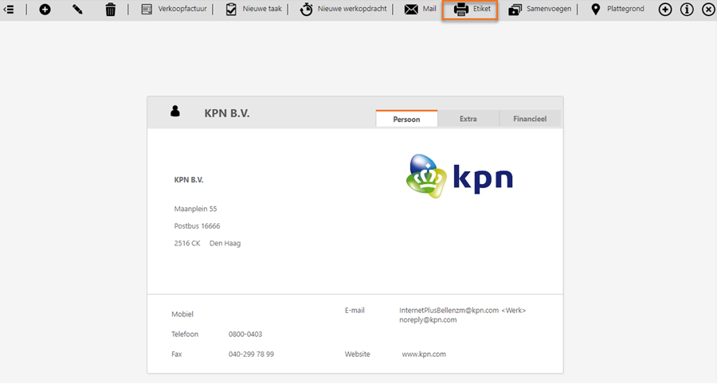717x384 pixels.
Task: Click the Fax label
Action: tap(177, 355)
